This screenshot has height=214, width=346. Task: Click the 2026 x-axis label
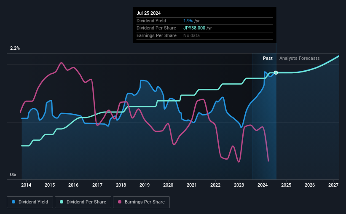(310, 185)
